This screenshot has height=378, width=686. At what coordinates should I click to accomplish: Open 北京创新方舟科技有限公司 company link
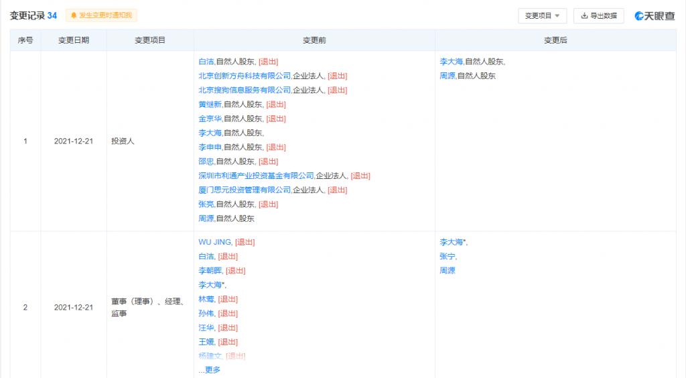coord(245,76)
